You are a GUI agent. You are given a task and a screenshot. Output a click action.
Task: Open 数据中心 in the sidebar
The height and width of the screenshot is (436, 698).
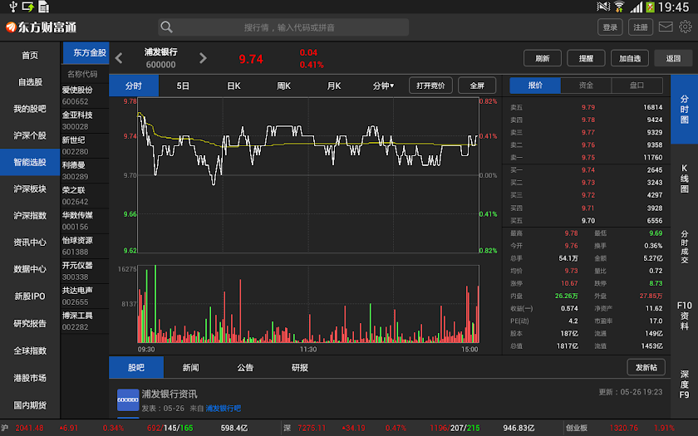(30, 269)
